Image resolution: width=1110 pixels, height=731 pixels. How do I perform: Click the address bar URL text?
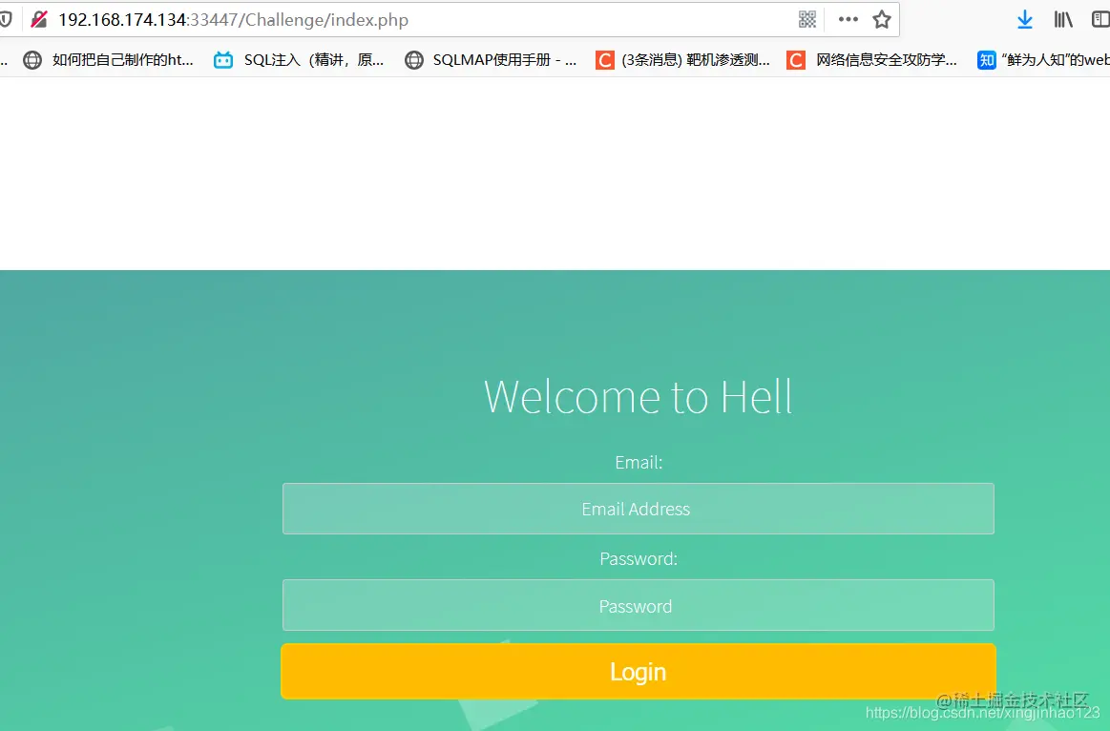(x=233, y=20)
